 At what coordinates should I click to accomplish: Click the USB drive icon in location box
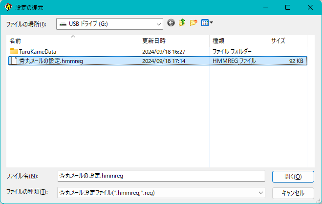63,24
